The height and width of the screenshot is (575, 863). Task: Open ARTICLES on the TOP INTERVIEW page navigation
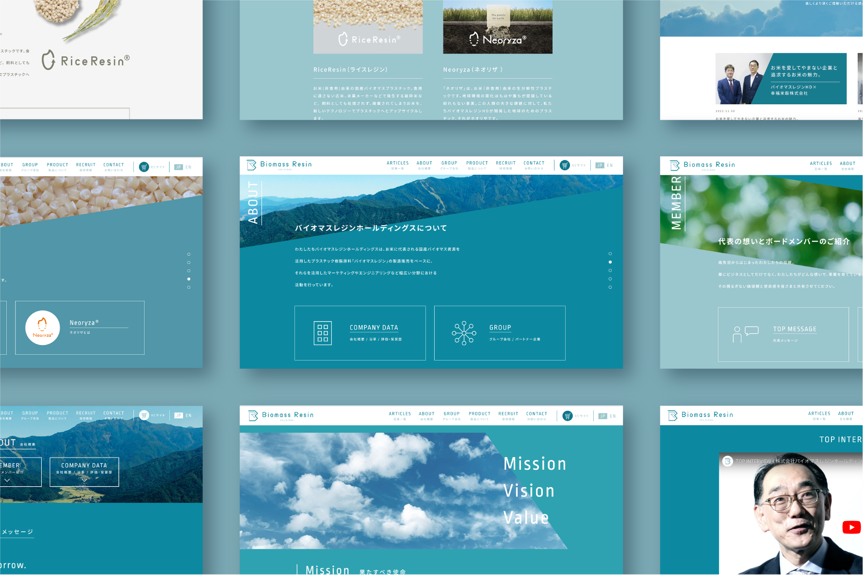(x=819, y=415)
